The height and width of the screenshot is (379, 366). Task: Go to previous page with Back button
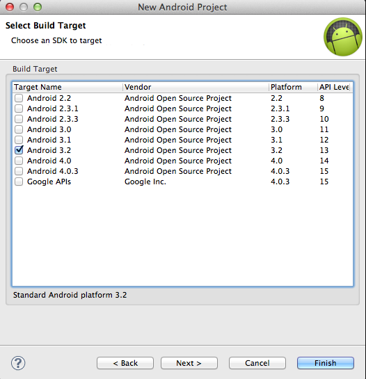125,363
